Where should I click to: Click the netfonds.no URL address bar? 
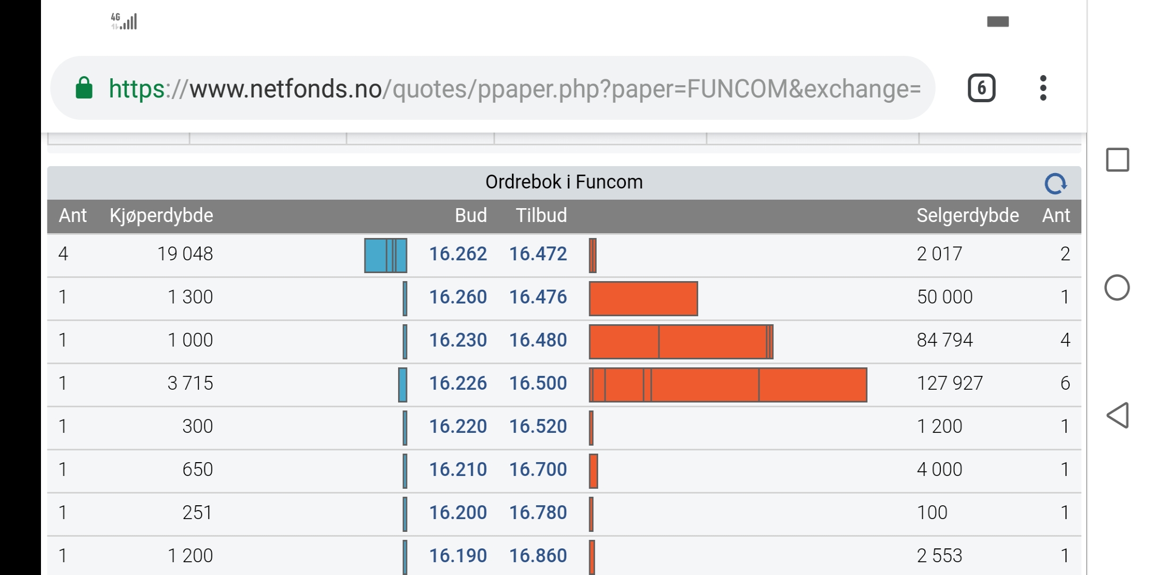(x=492, y=88)
